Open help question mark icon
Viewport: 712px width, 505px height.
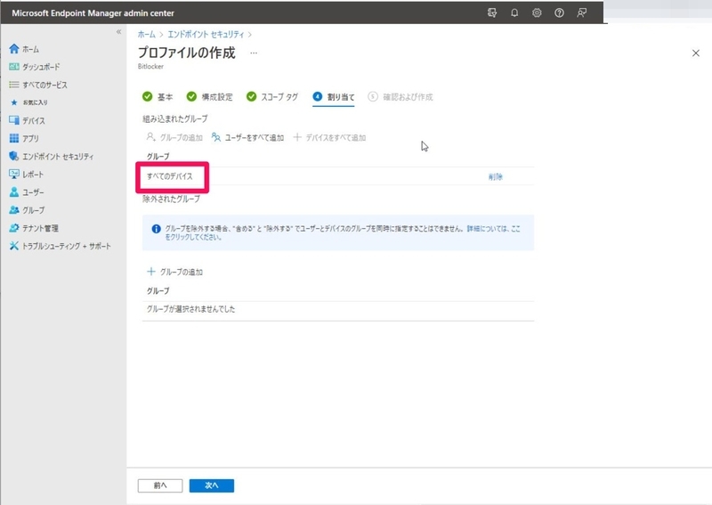coord(559,12)
